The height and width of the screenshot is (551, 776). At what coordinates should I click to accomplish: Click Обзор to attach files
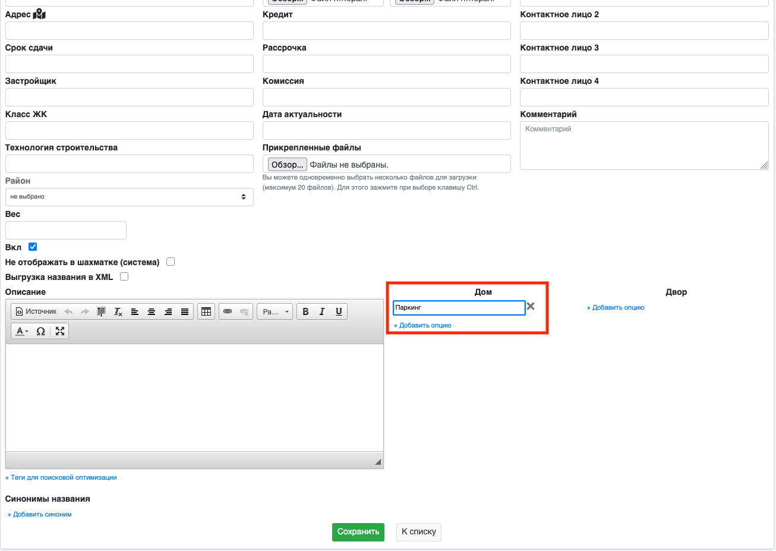click(288, 165)
